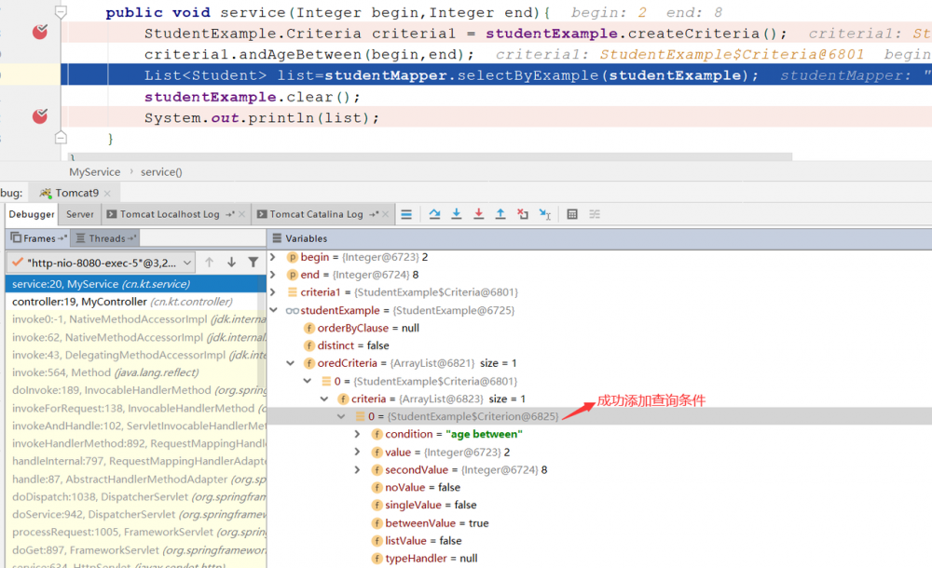Open the Tomcat Catalina Log tab
The width and height of the screenshot is (932, 568).
[x=316, y=214]
